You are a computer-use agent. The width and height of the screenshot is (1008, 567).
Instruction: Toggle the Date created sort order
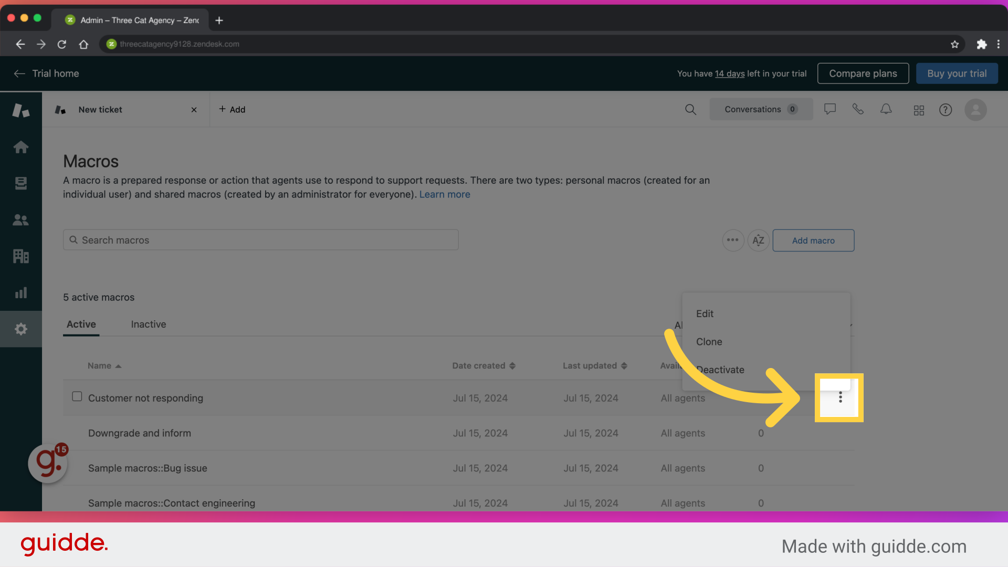(x=483, y=365)
